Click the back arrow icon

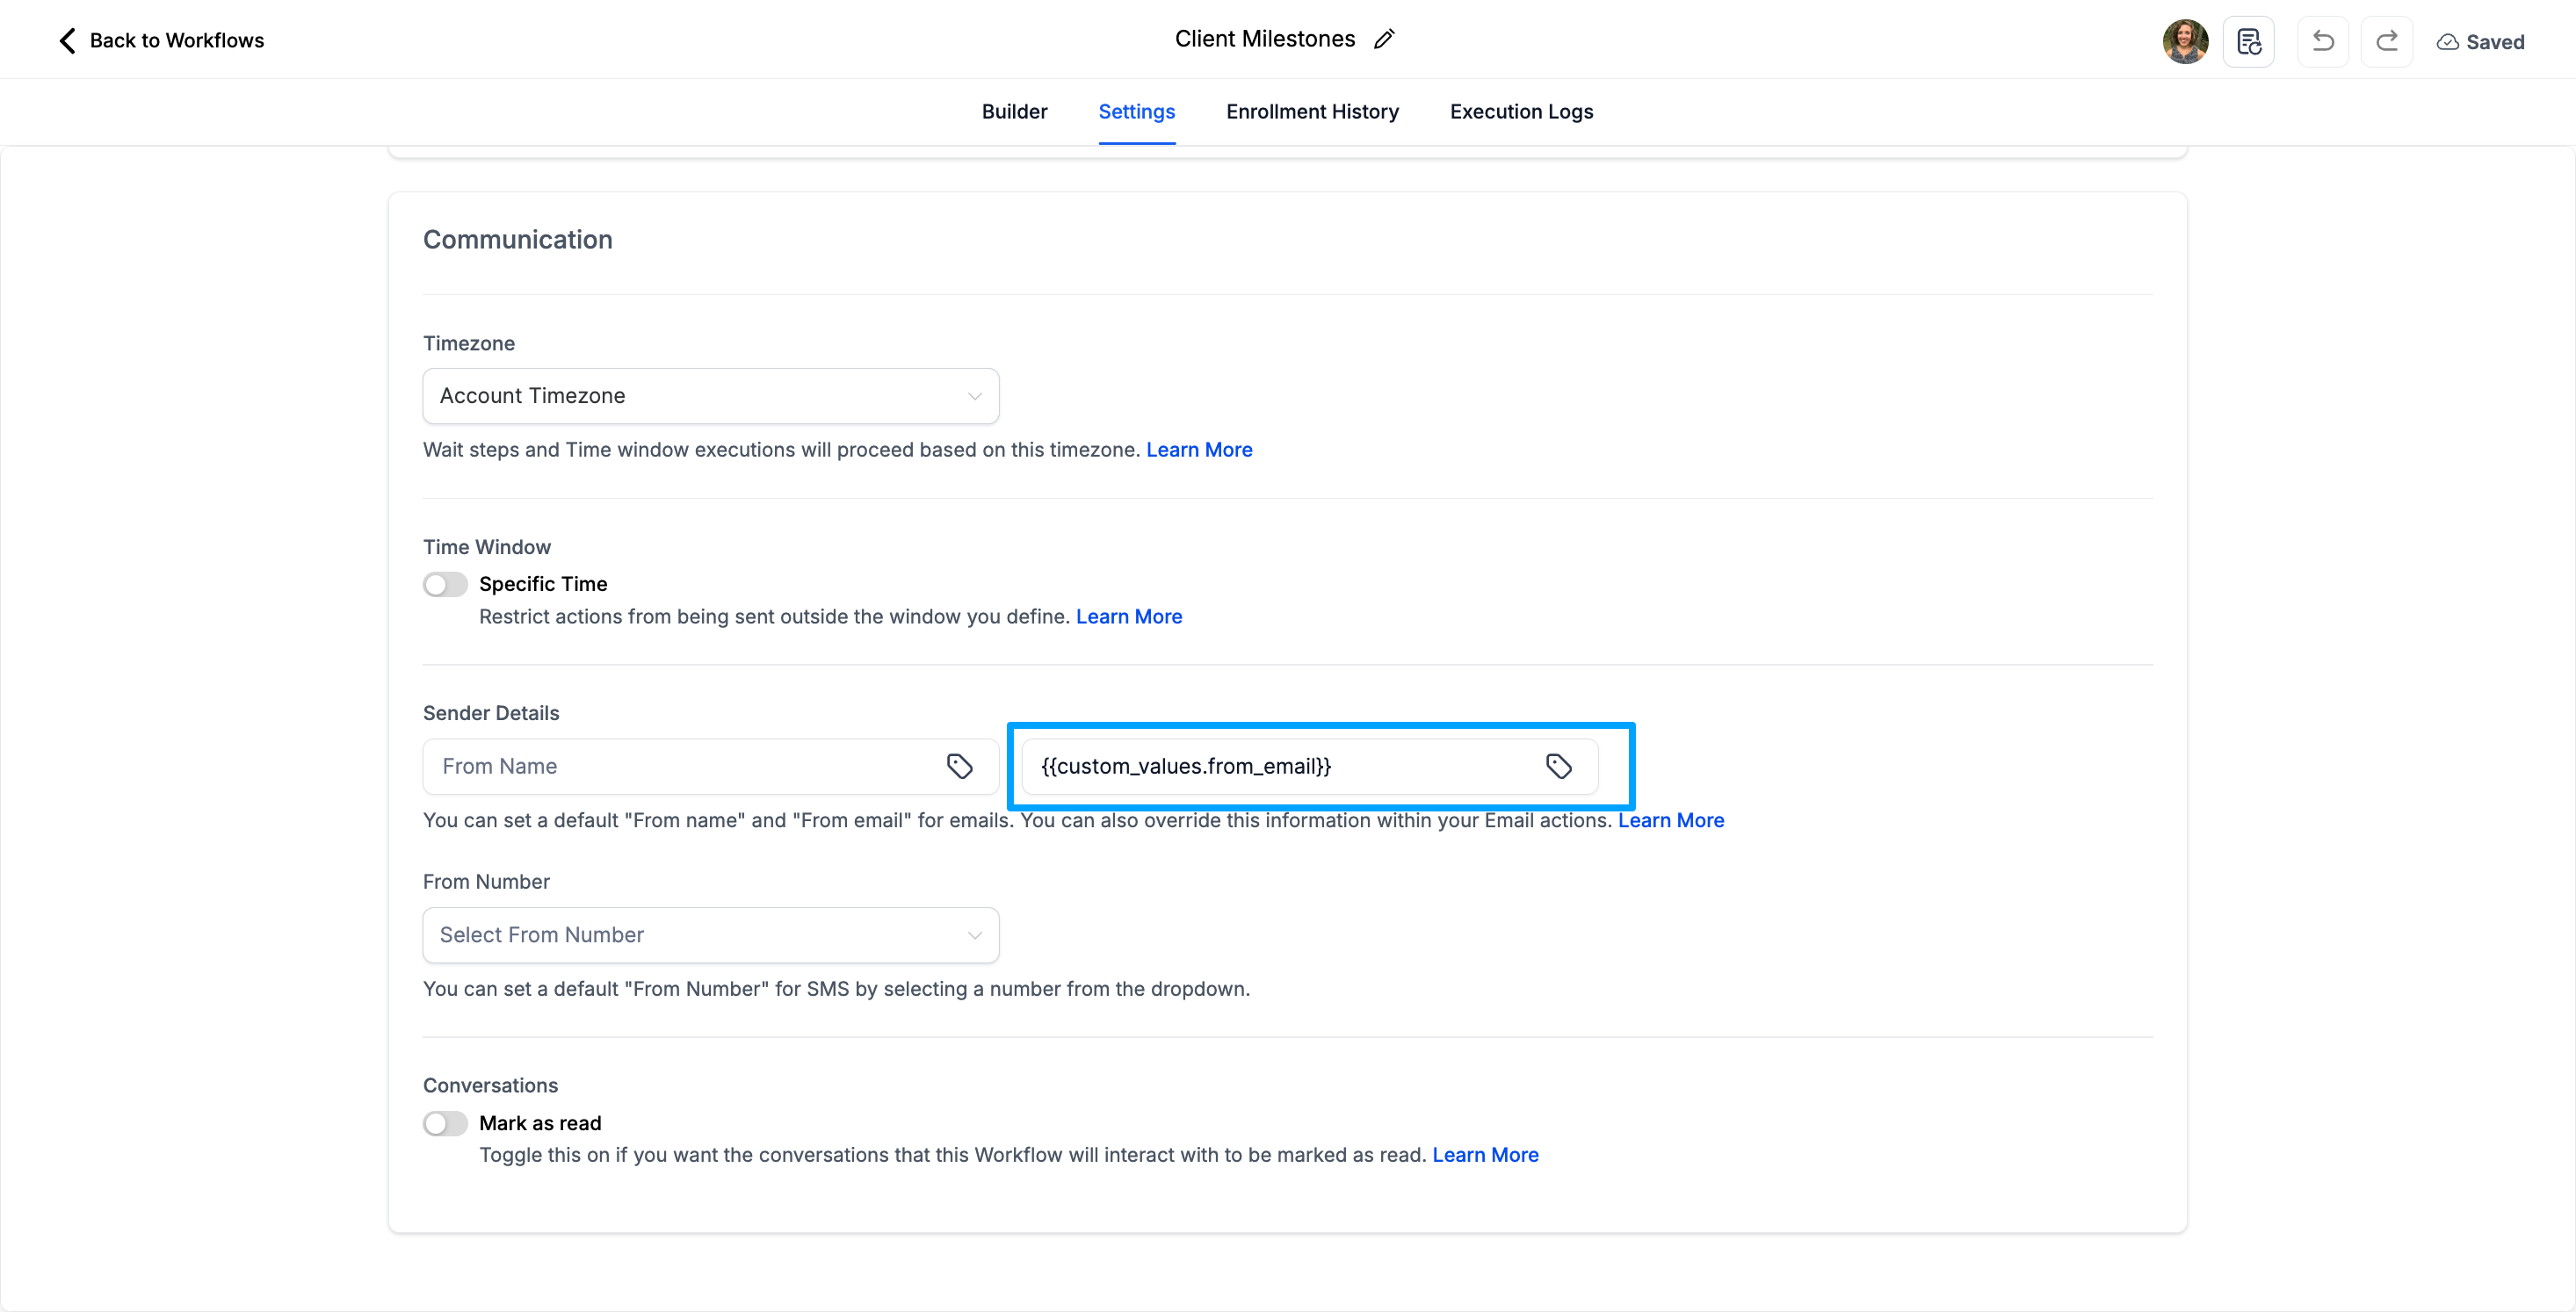[67, 40]
